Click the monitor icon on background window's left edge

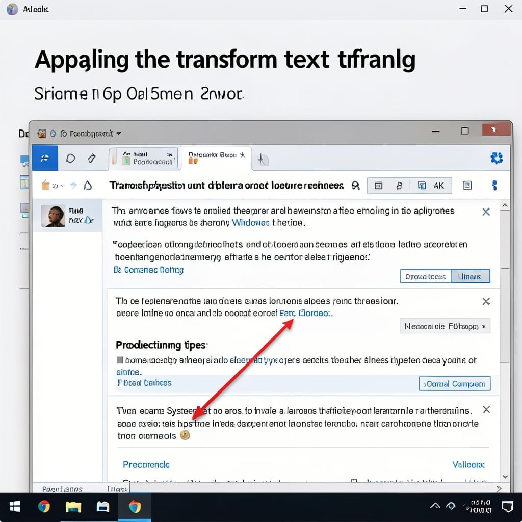pos(24,210)
